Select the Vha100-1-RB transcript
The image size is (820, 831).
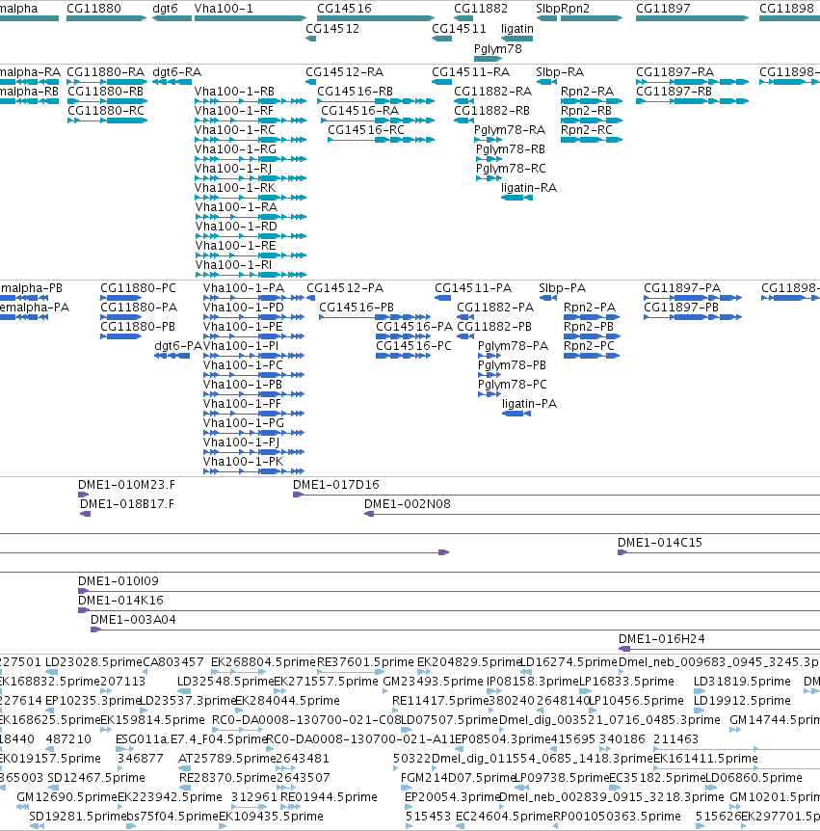click(x=251, y=101)
